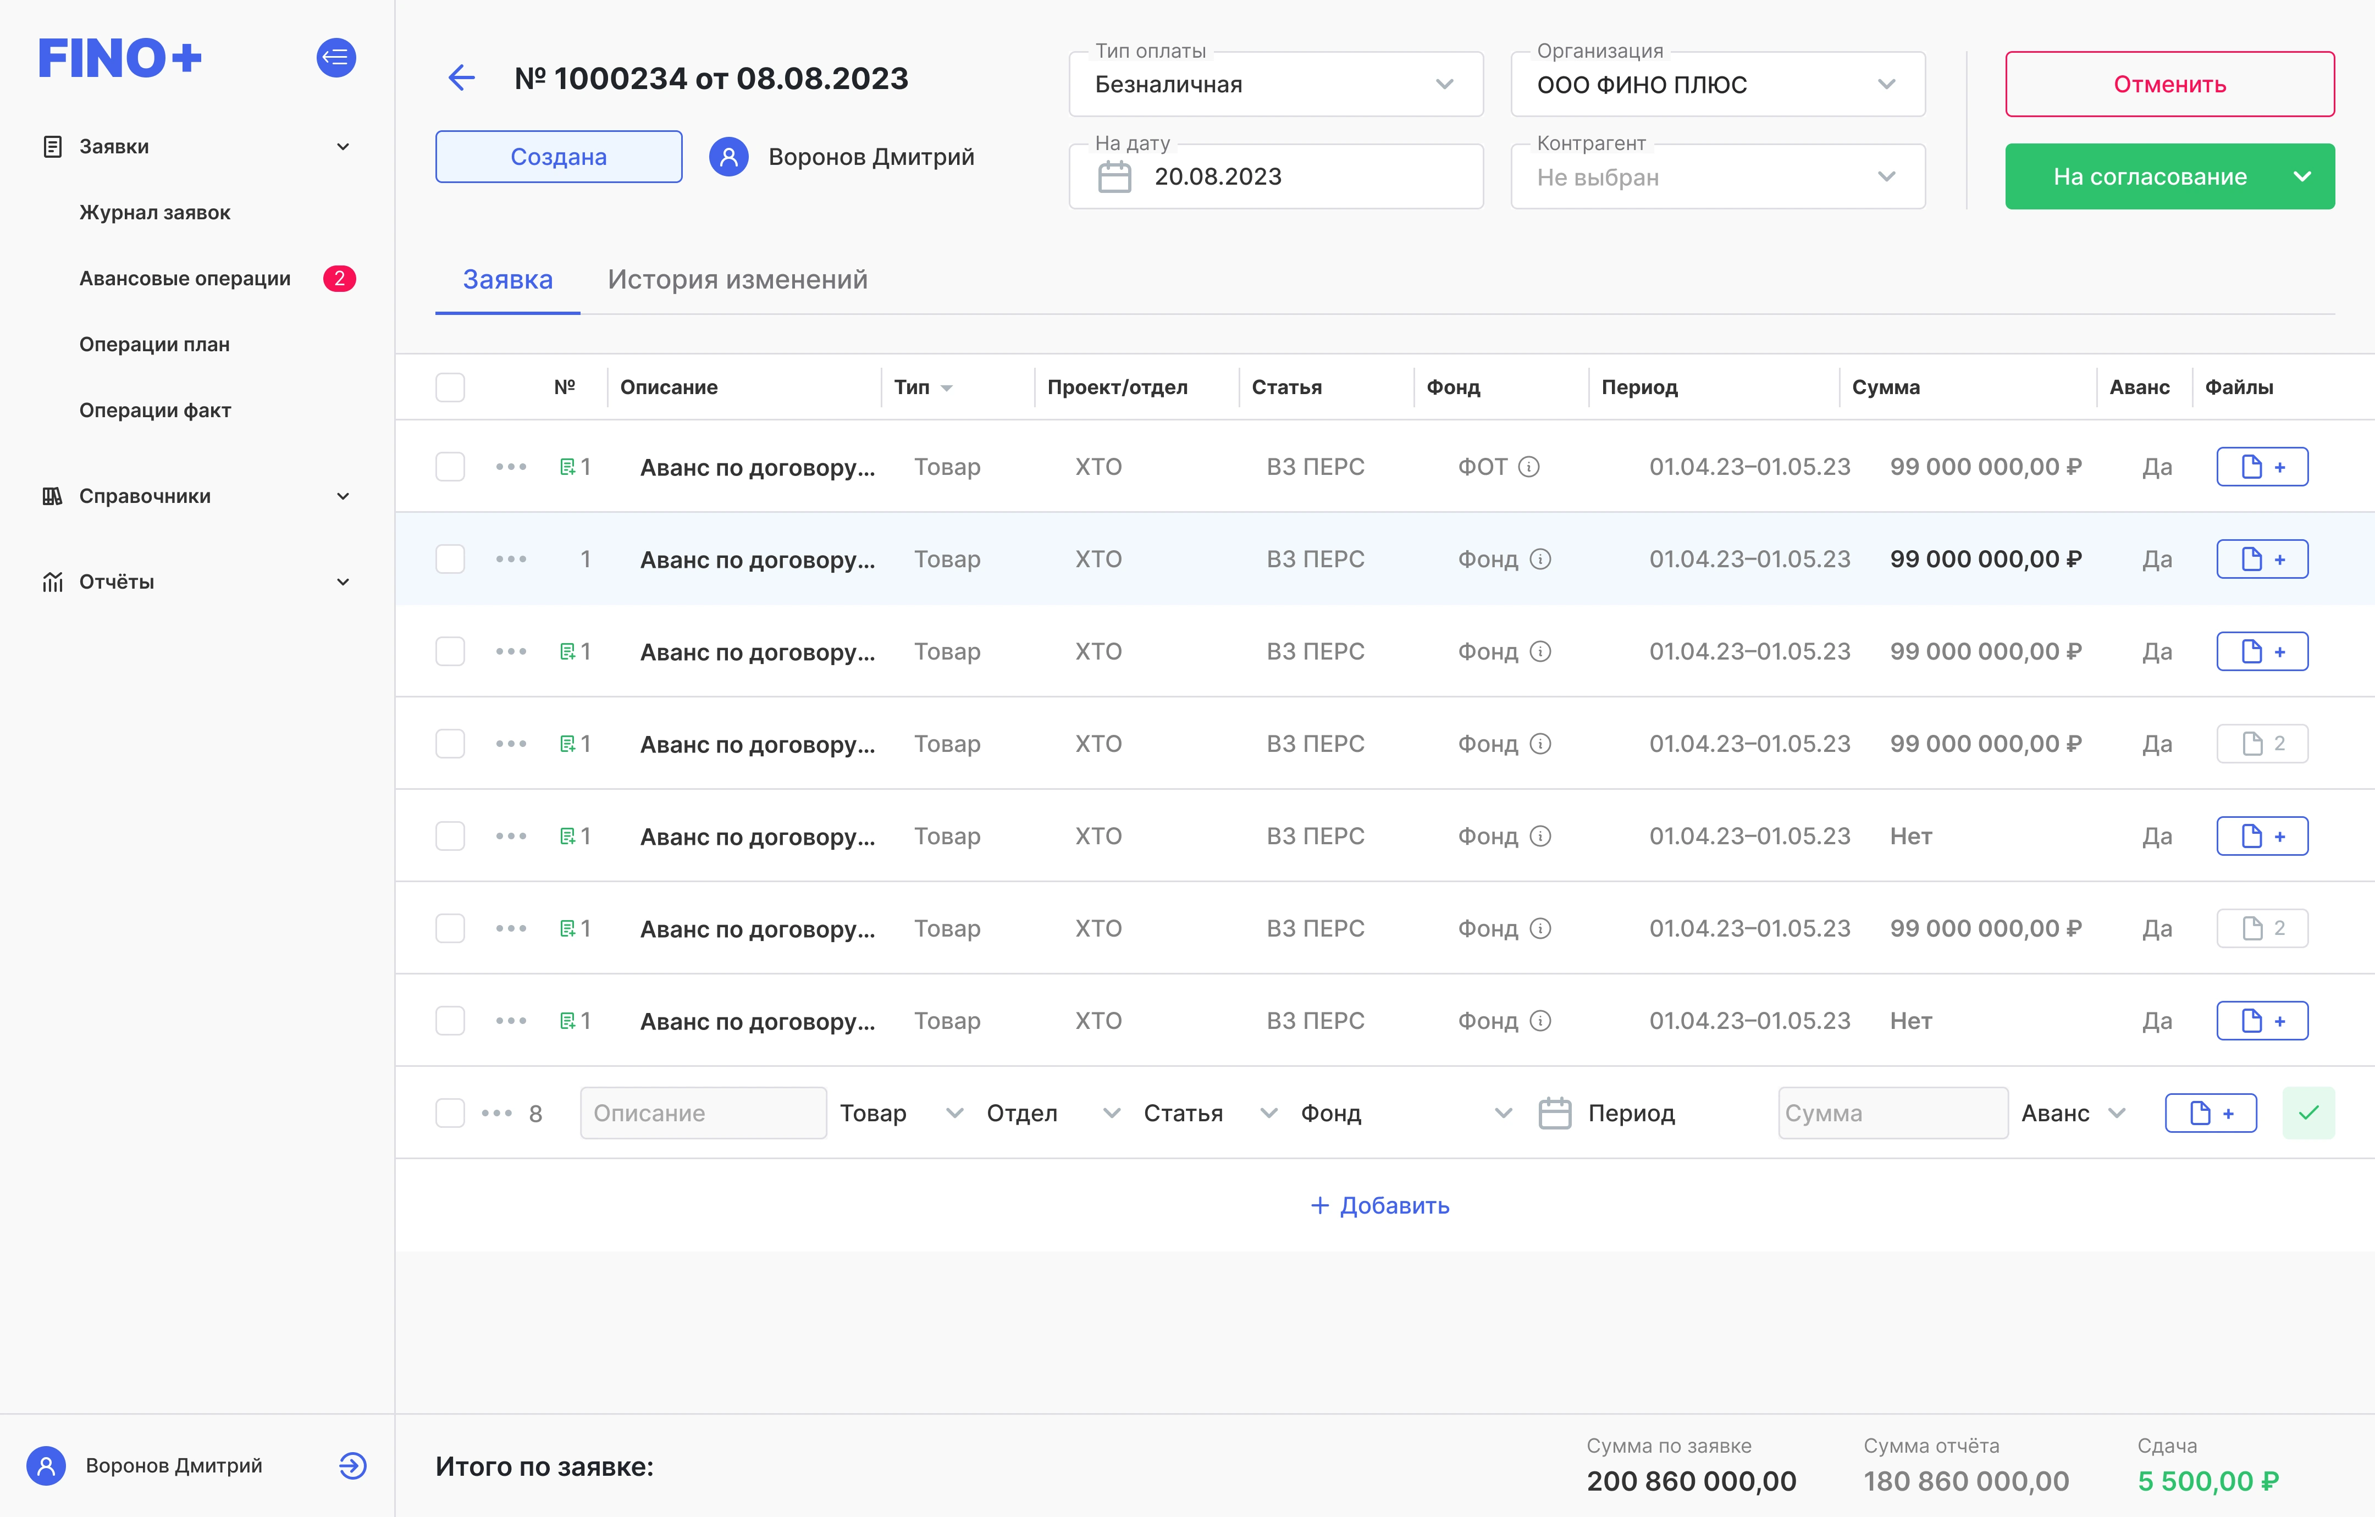The image size is (2375, 1517).
Task: Open the Контрагент dropdown
Action: (x=1718, y=176)
